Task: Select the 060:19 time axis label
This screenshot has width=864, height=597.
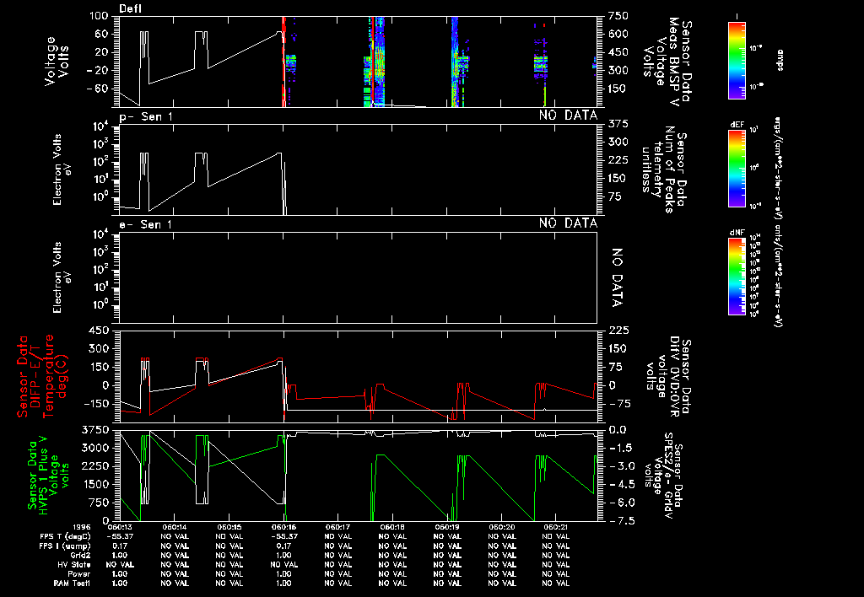Action: click(x=447, y=527)
